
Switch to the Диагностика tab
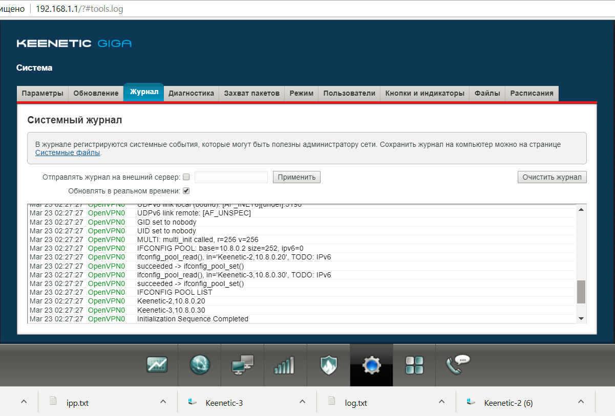click(x=191, y=93)
